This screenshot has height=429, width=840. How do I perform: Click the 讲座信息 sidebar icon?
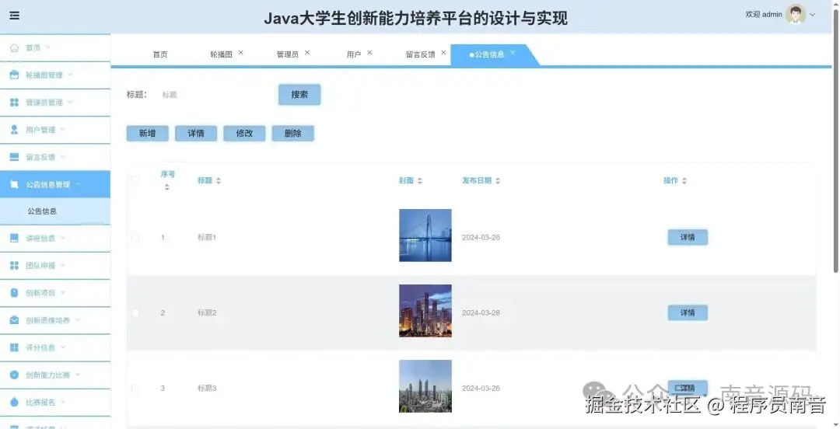tap(15, 238)
